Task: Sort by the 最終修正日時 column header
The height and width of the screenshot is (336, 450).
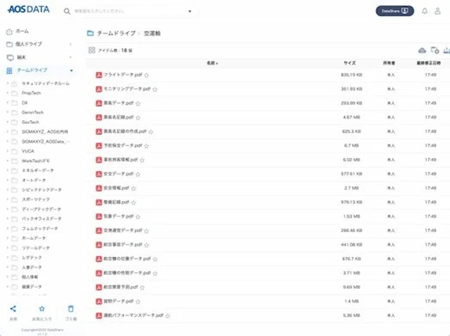Action: 429,63
